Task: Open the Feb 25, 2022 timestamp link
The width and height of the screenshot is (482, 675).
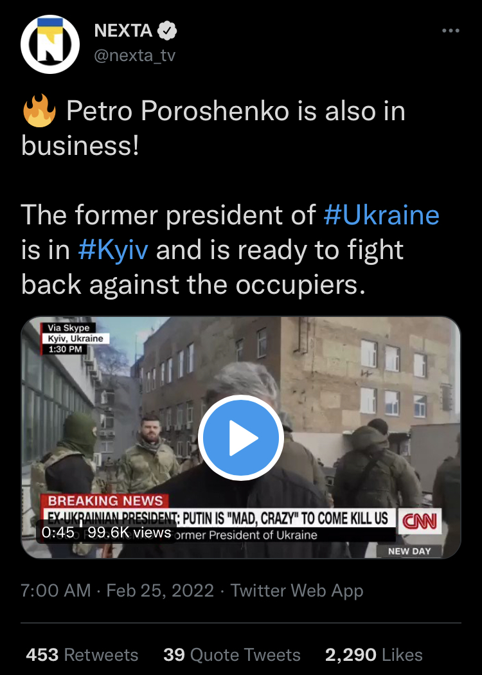Action: click(160, 591)
